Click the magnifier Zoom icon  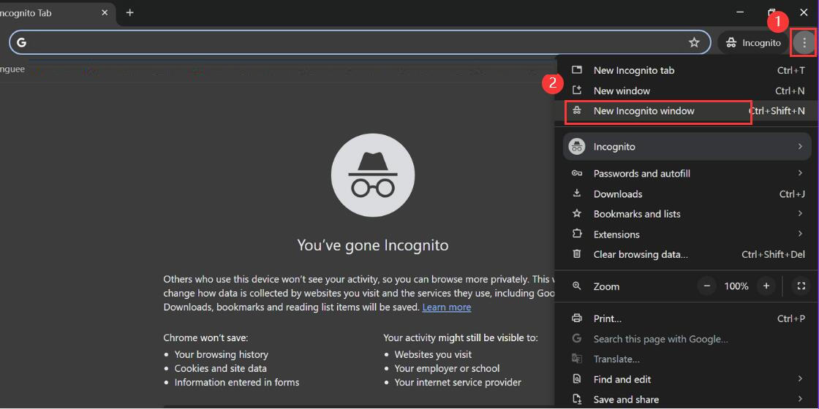point(577,286)
